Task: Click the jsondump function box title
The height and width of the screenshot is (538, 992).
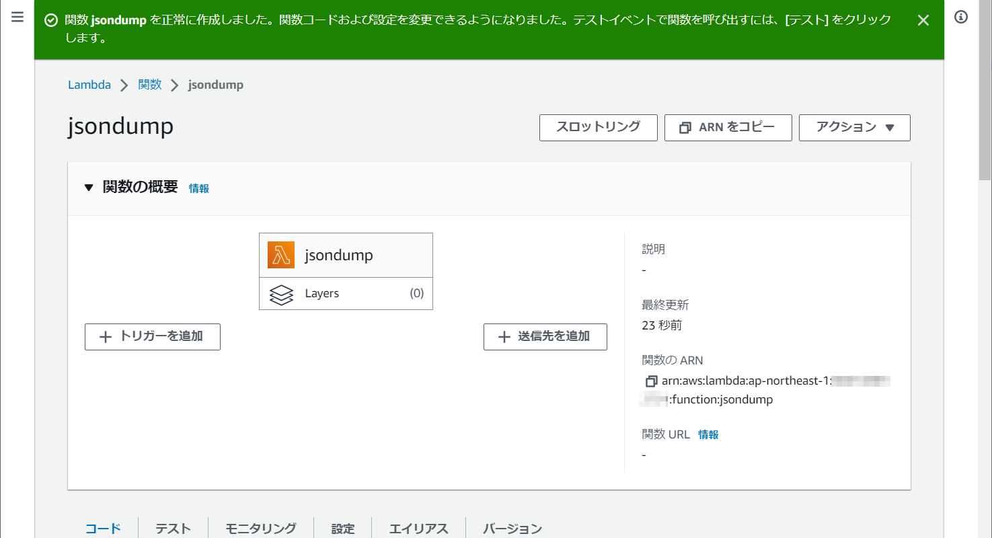Action: (x=338, y=256)
